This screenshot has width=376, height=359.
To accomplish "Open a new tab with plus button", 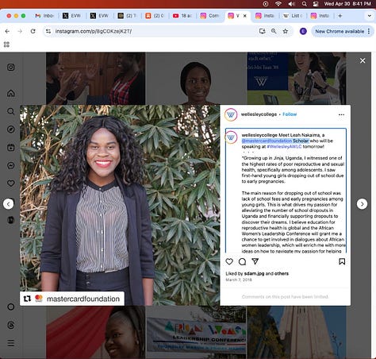I will click(340, 16).
